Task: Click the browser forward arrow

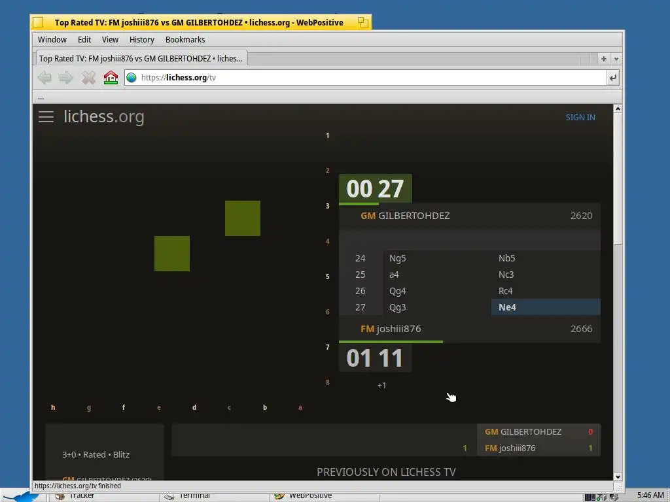Action: click(66, 78)
